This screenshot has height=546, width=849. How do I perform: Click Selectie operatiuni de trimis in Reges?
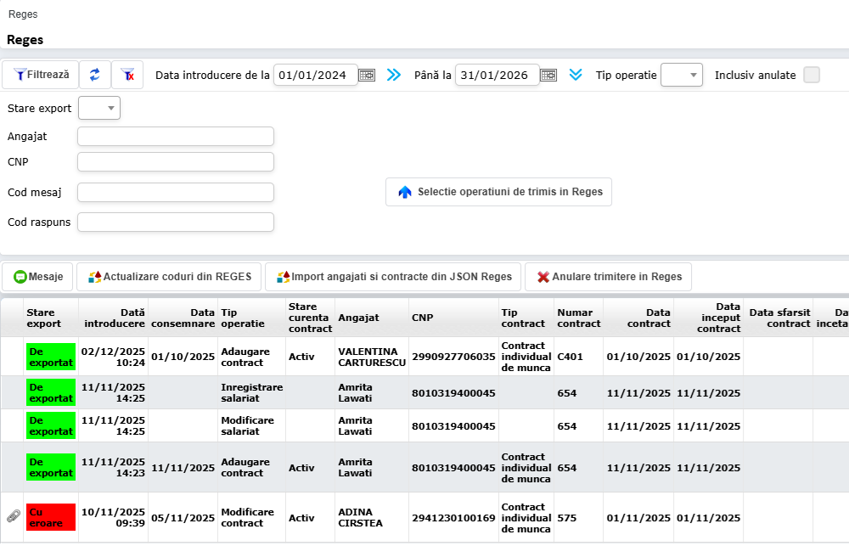click(498, 192)
